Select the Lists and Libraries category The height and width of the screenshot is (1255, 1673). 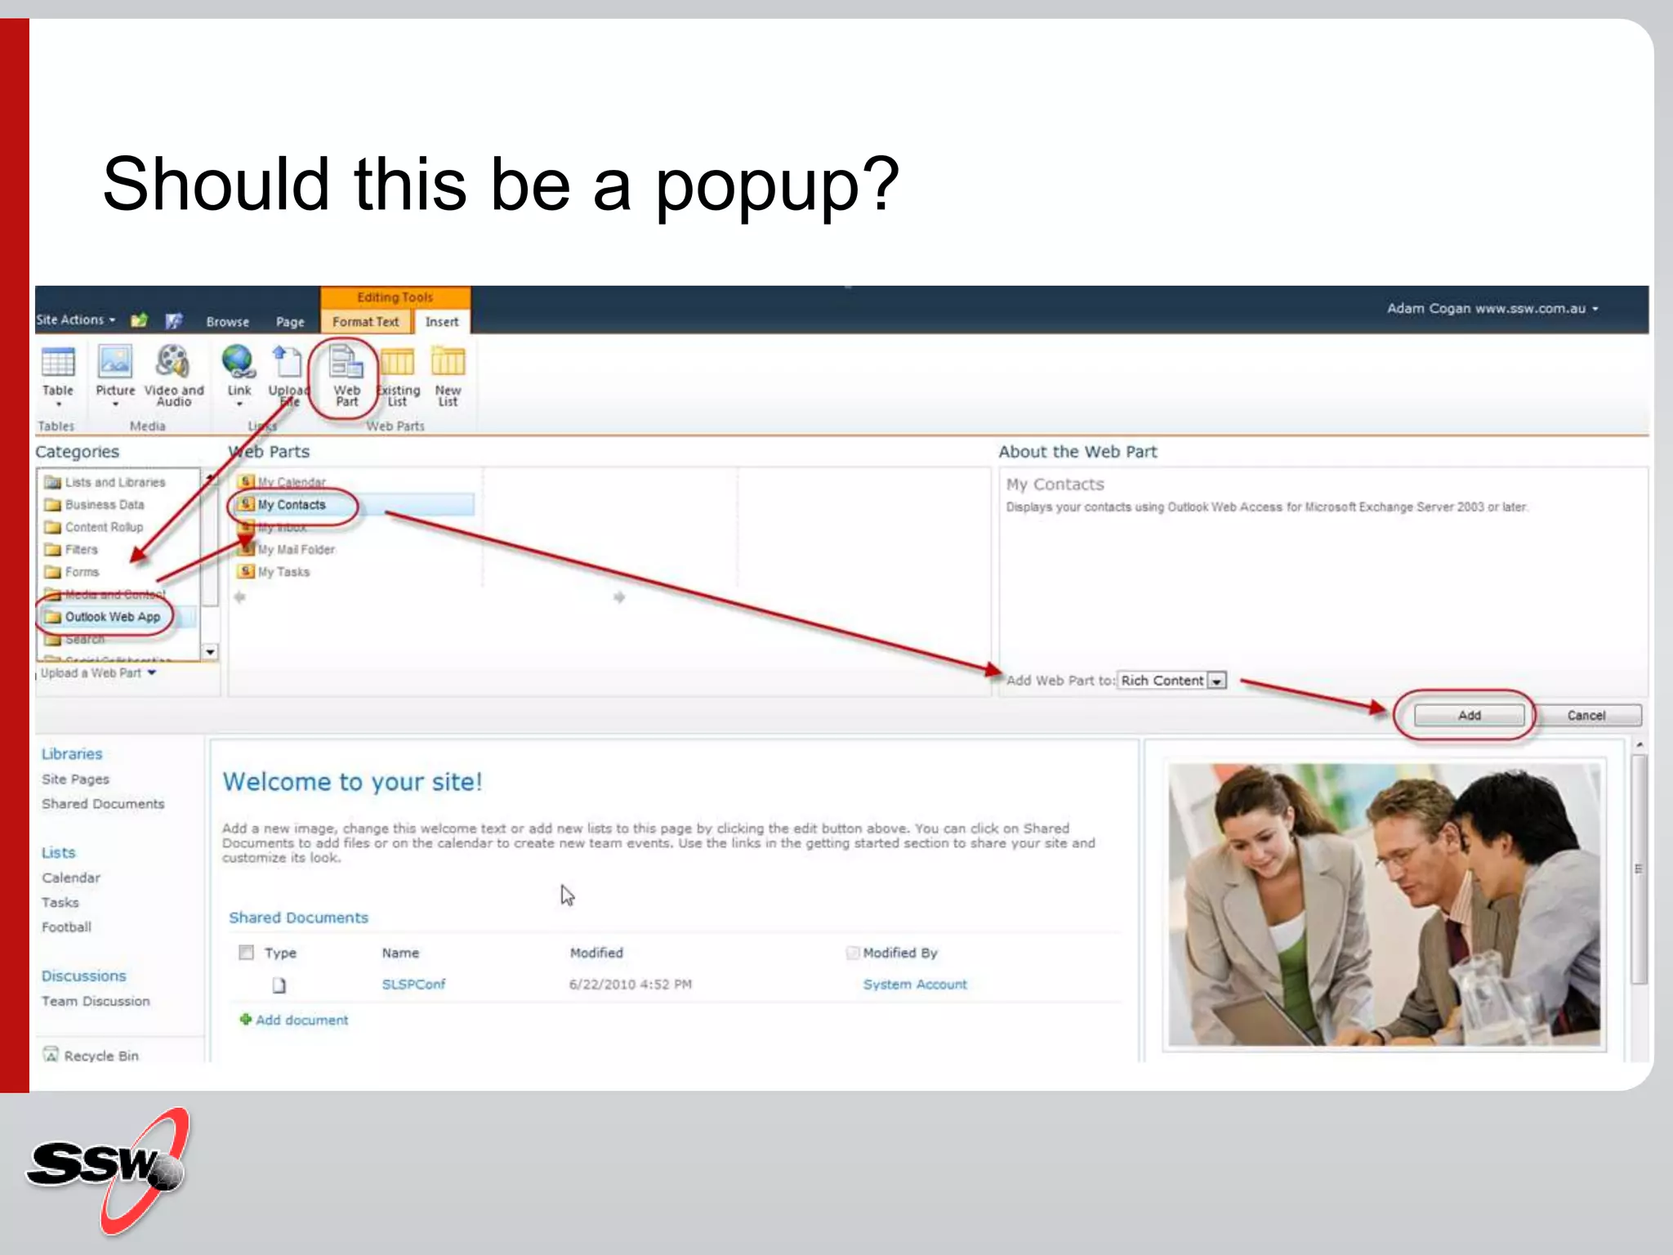pyautogui.click(x=105, y=482)
